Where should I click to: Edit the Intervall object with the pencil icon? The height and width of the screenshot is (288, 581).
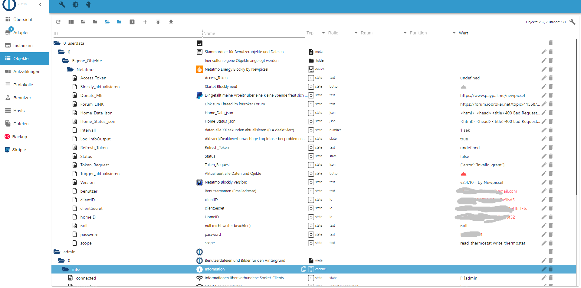544,130
